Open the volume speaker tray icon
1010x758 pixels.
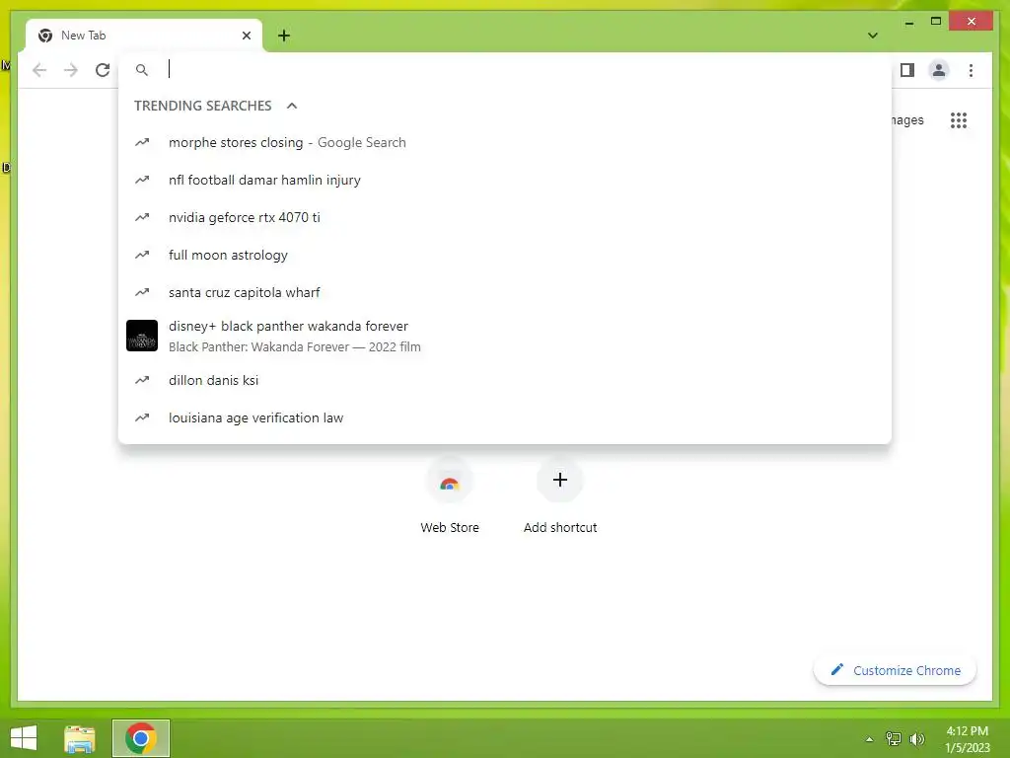917,738
